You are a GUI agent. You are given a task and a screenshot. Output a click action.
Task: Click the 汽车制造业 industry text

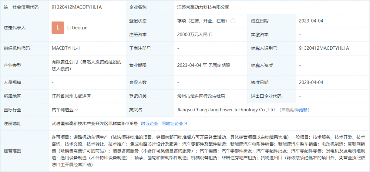pos(63,110)
